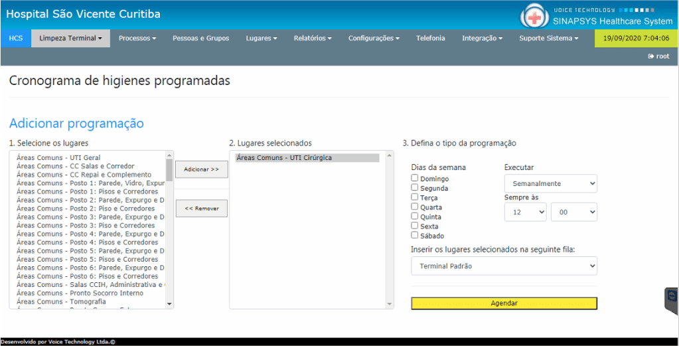Check the Domingo checkbox
679x346 pixels.
pyautogui.click(x=415, y=178)
